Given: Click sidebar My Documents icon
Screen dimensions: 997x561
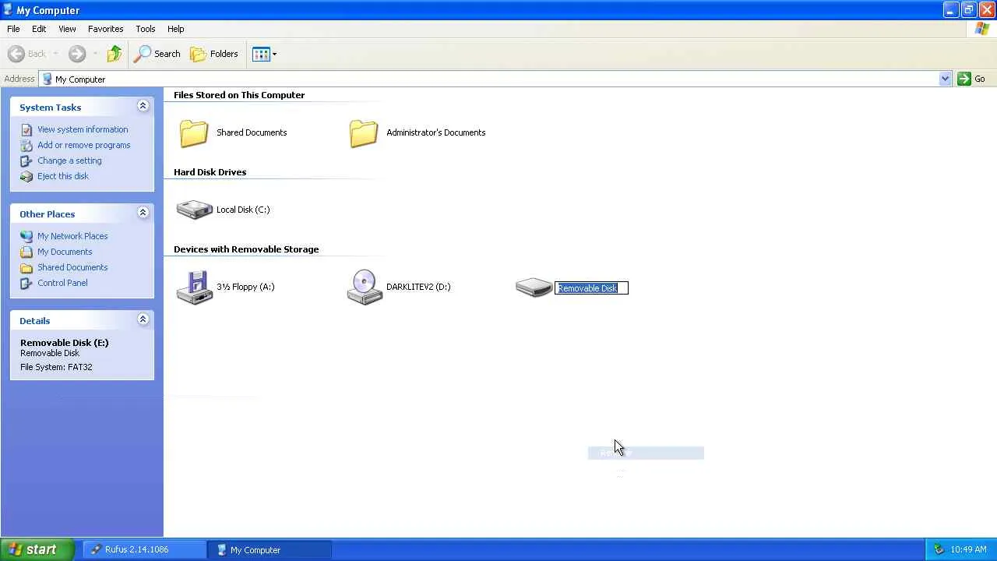Looking at the screenshot, I should 26,252.
